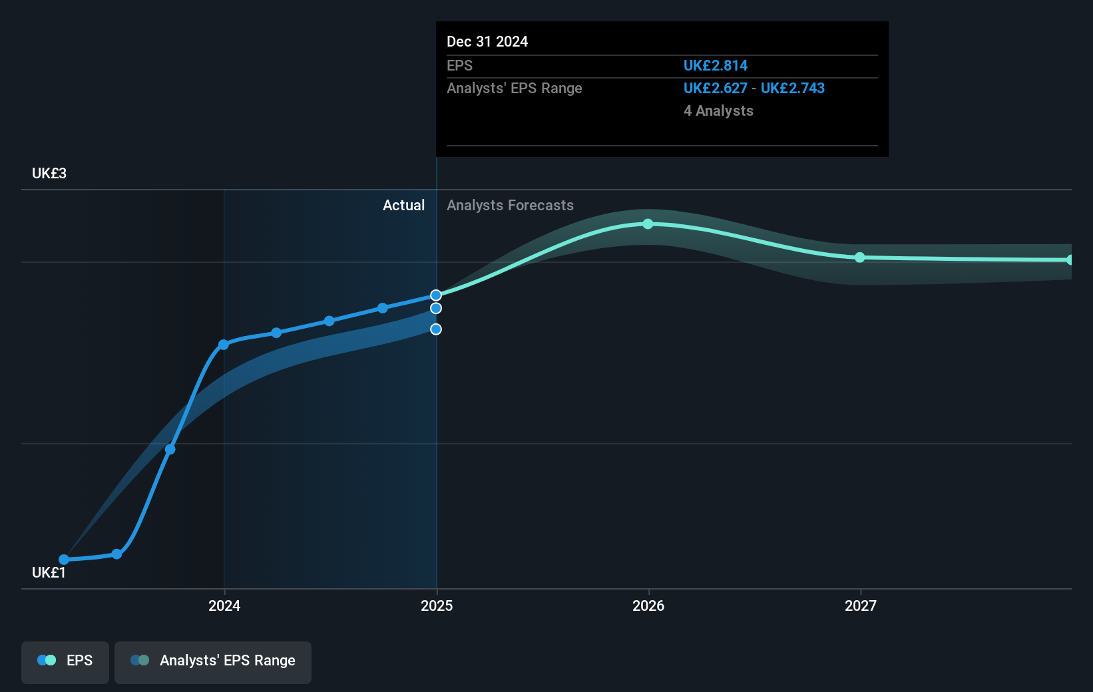Select the 2026 forecast peak data point
The height and width of the screenshot is (692, 1093).
[648, 224]
